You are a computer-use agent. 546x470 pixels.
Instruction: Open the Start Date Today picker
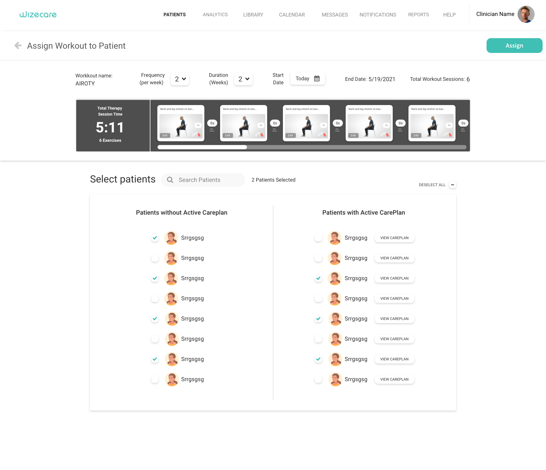point(307,79)
